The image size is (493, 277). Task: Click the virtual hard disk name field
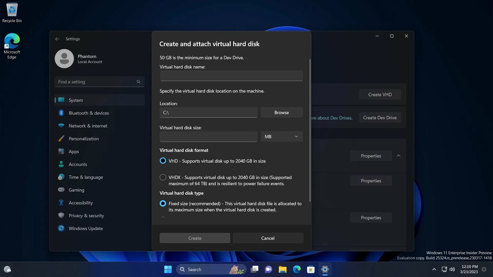tap(231, 76)
